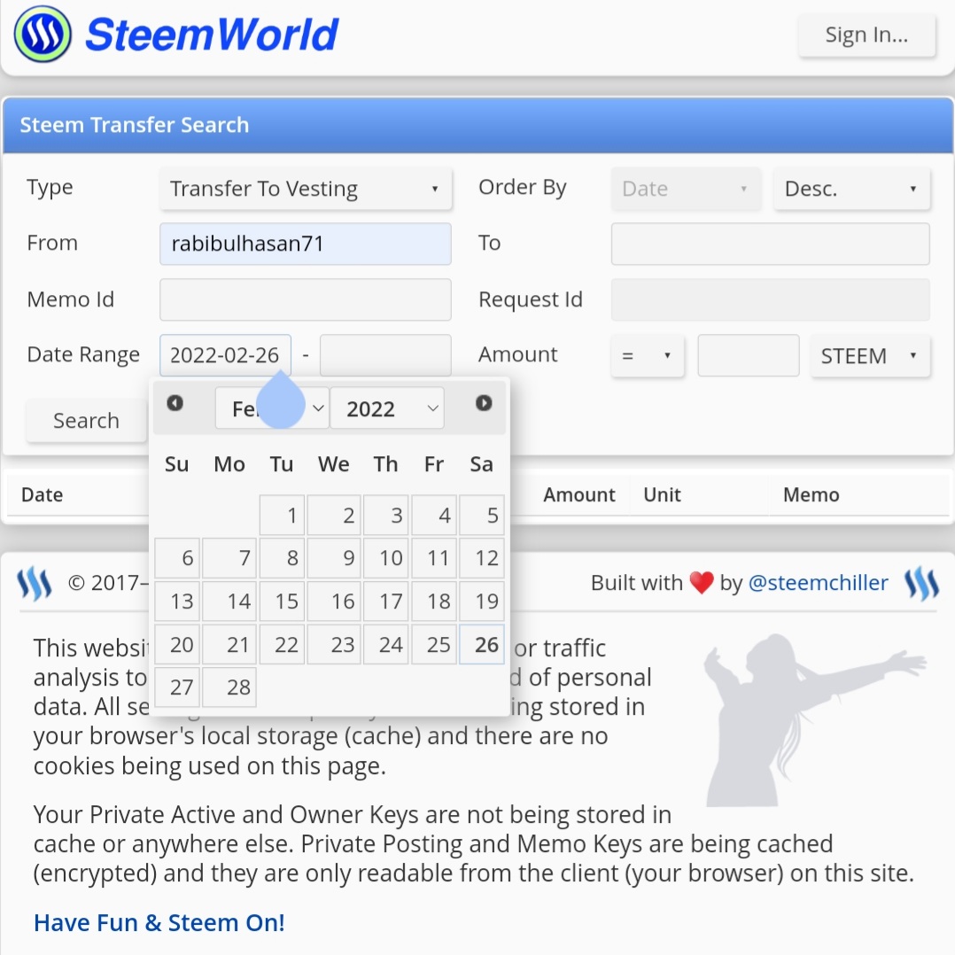Select day 28 in the calendar

point(229,687)
